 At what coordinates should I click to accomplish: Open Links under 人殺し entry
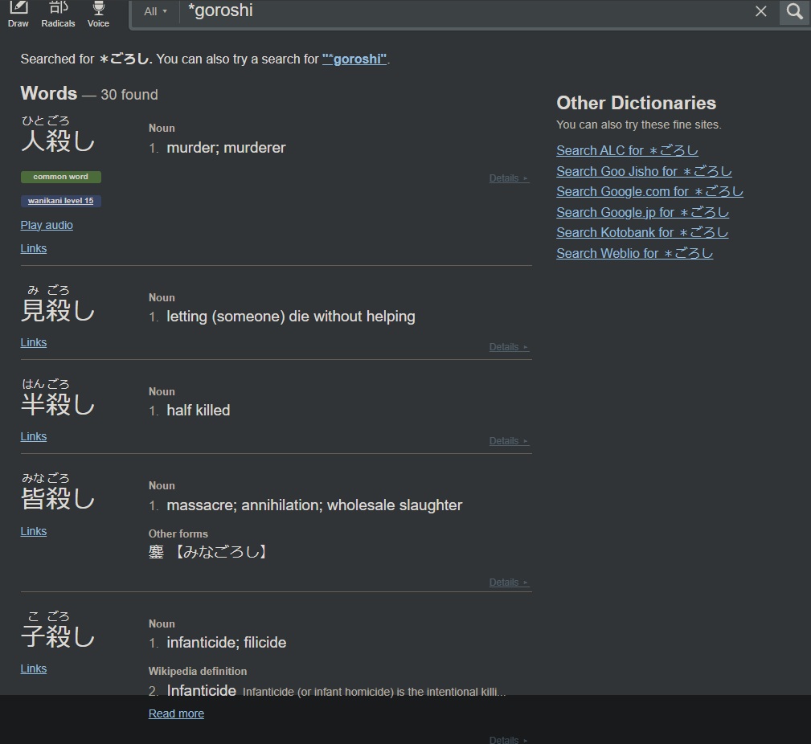34,248
